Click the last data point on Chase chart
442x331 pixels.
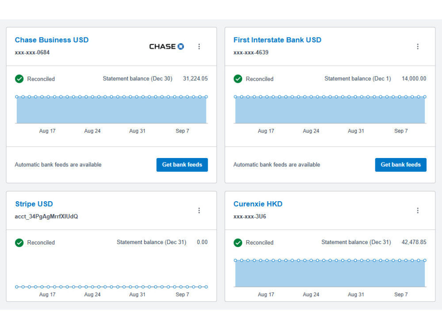206,97
